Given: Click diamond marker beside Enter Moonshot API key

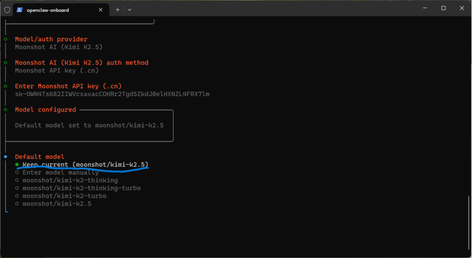Looking at the screenshot, I should tap(5, 86).
